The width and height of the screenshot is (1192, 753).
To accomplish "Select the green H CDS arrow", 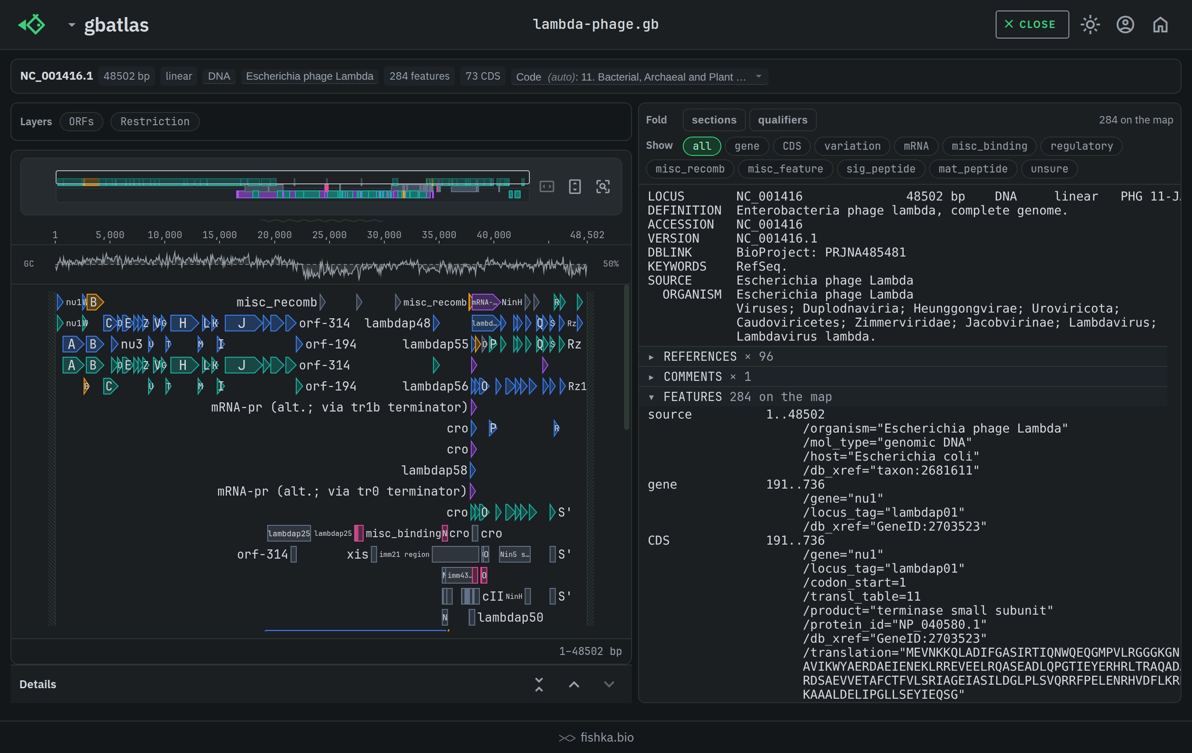I will click(x=184, y=366).
